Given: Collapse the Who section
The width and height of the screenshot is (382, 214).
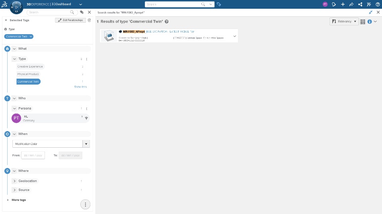Looking at the screenshot, I should [14, 98].
